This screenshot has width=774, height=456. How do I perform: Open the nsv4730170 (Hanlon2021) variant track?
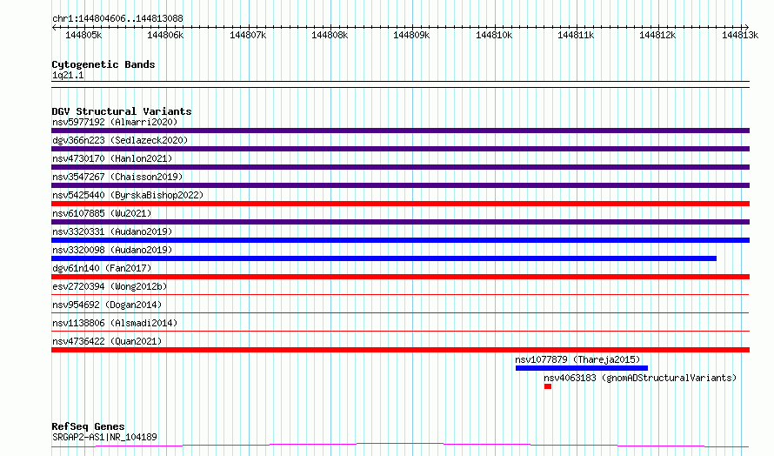[x=400, y=167]
